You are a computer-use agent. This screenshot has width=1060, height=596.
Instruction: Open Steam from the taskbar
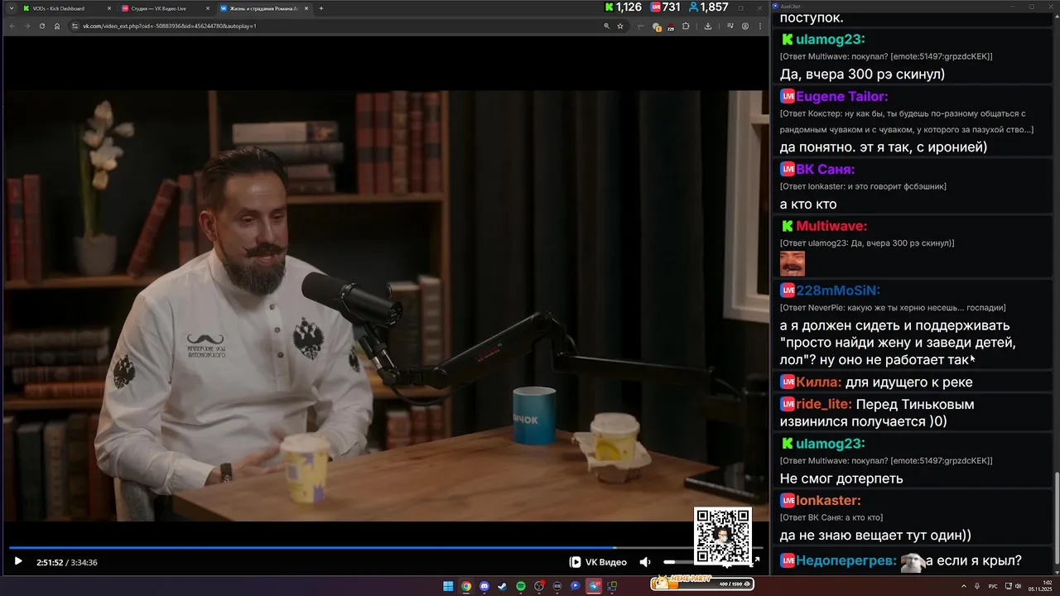point(503,586)
